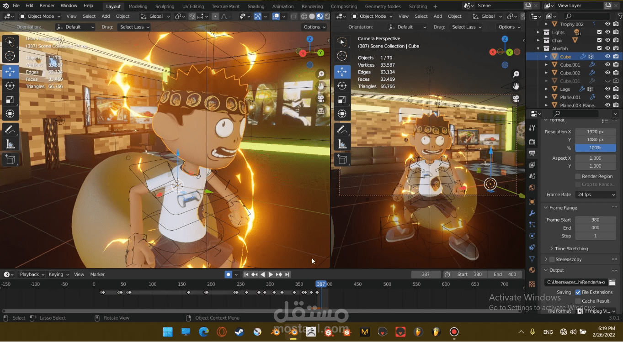The width and height of the screenshot is (623, 342).
Task: Enable the Cache Result checkbox
Action: pyautogui.click(x=578, y=301)
